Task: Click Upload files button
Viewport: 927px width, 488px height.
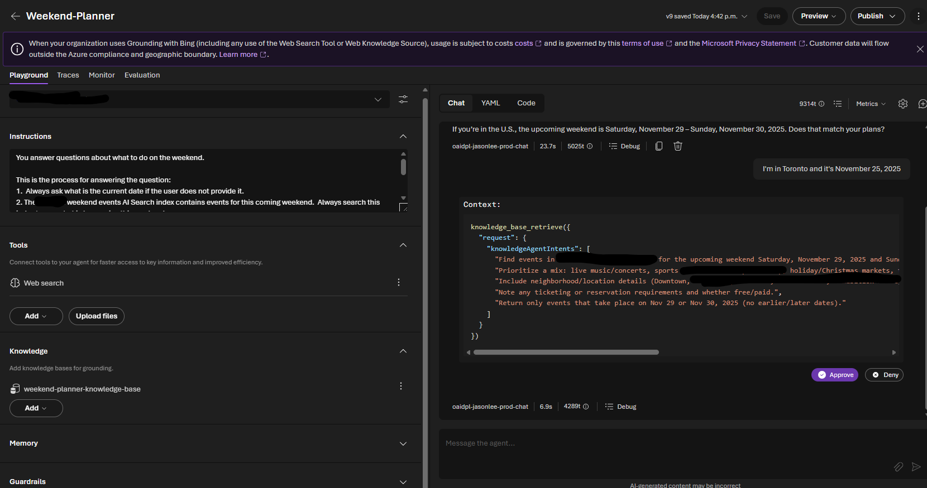Action: (97, 316)
